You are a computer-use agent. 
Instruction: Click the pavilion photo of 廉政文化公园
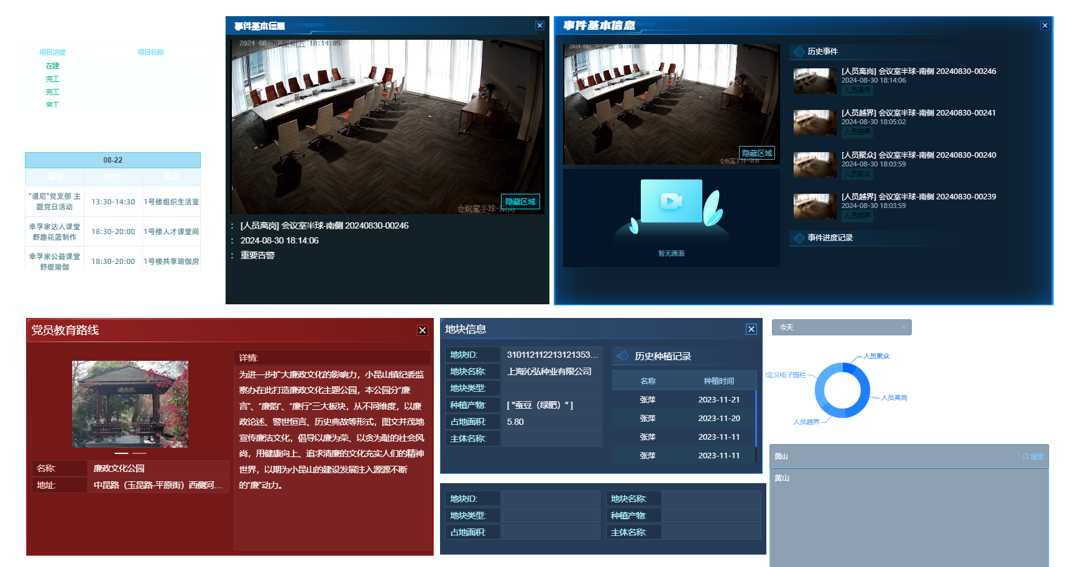[x=130, y=404]
